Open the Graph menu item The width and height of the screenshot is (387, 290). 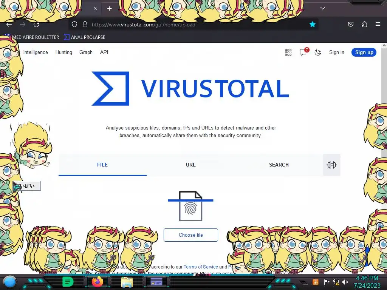coord(86,52)
